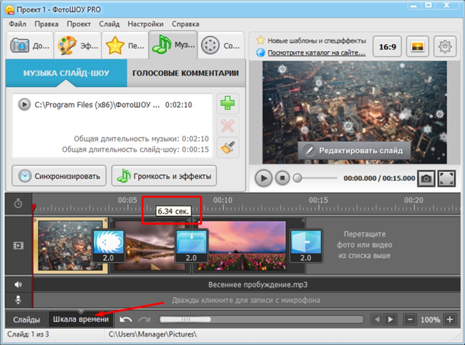The image size is (465, 345).
Task: Click the red playhead marker on ruler
Action: (34, 206)
